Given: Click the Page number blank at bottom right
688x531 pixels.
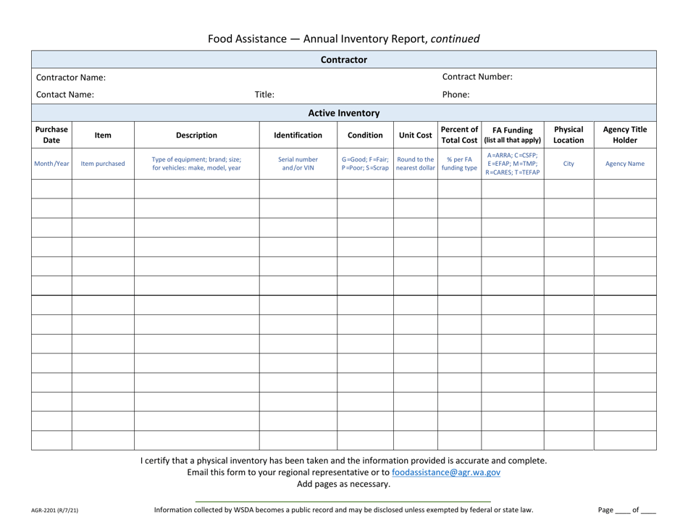Looking at the screenshot, I should (x=621, y=510).
